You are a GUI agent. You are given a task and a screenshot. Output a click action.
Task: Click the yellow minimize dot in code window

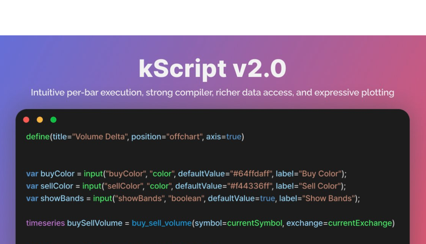[x=40, y=120]
